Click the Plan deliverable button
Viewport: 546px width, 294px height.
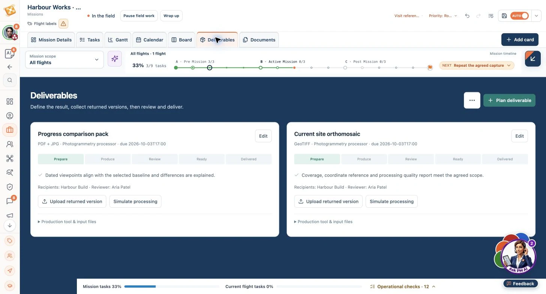pos(509,100)
